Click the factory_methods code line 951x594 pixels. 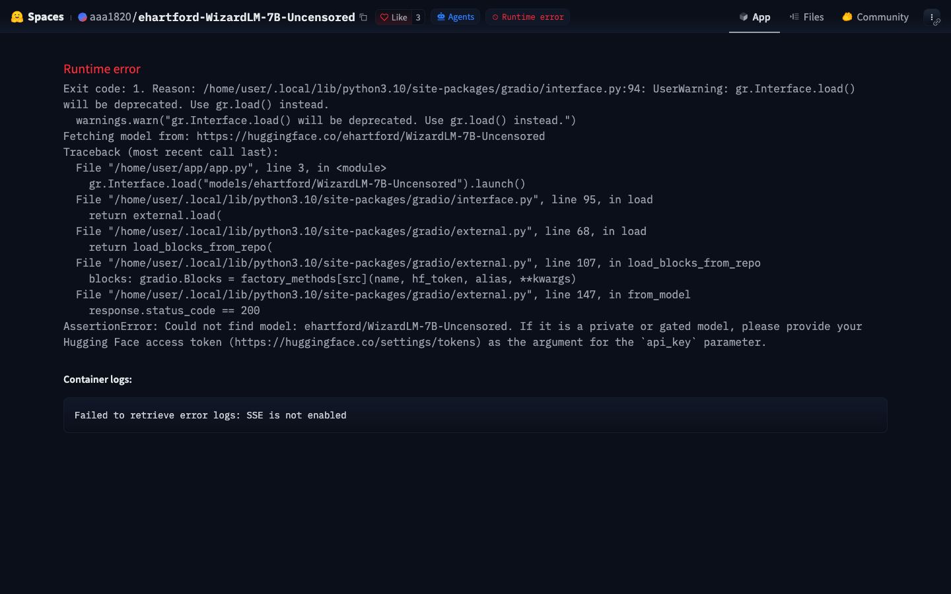point(332,279)
